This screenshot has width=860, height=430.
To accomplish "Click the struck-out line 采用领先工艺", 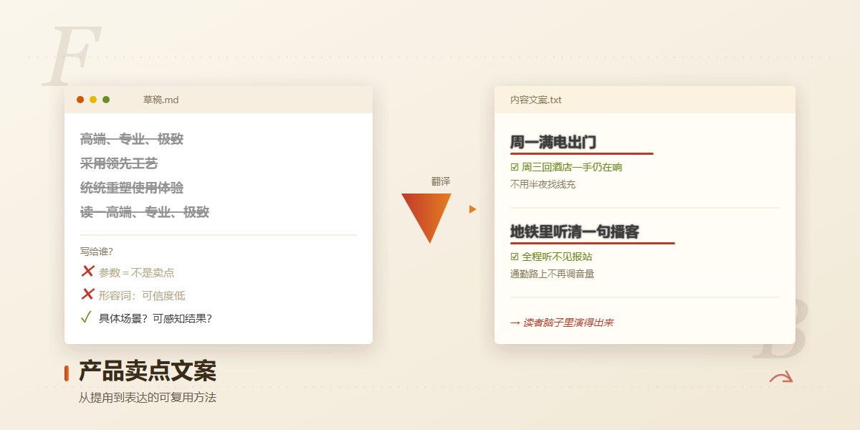I will 119,163.
